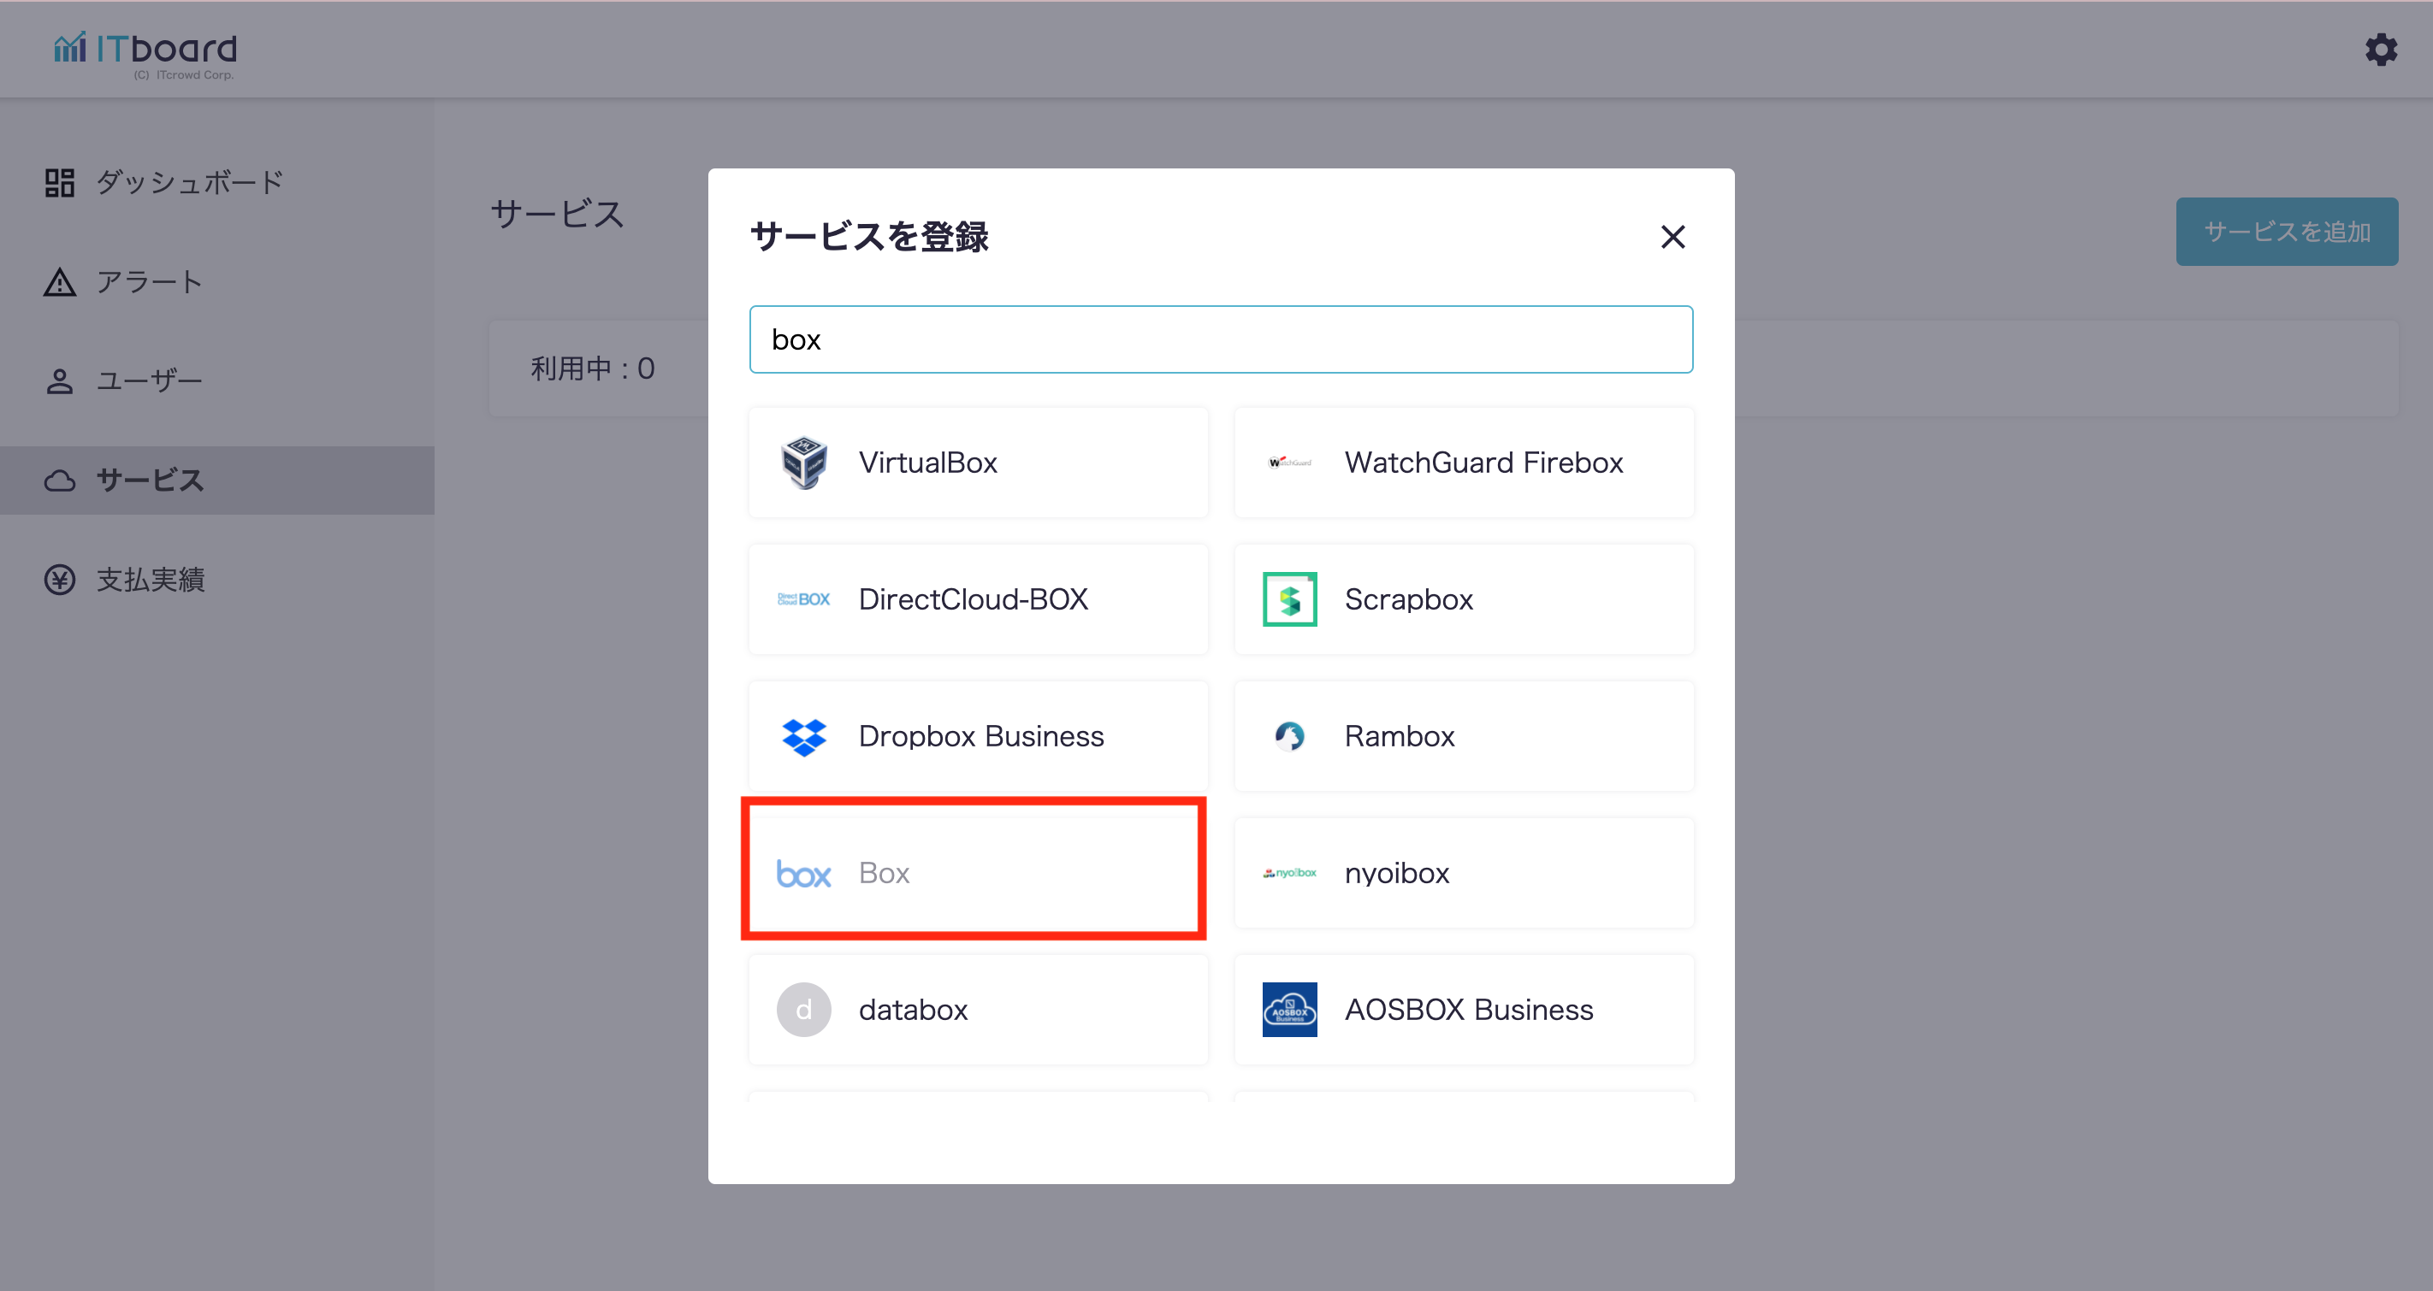
Task: Click the Dropbox Business logo icon
Action: point(804,736)
